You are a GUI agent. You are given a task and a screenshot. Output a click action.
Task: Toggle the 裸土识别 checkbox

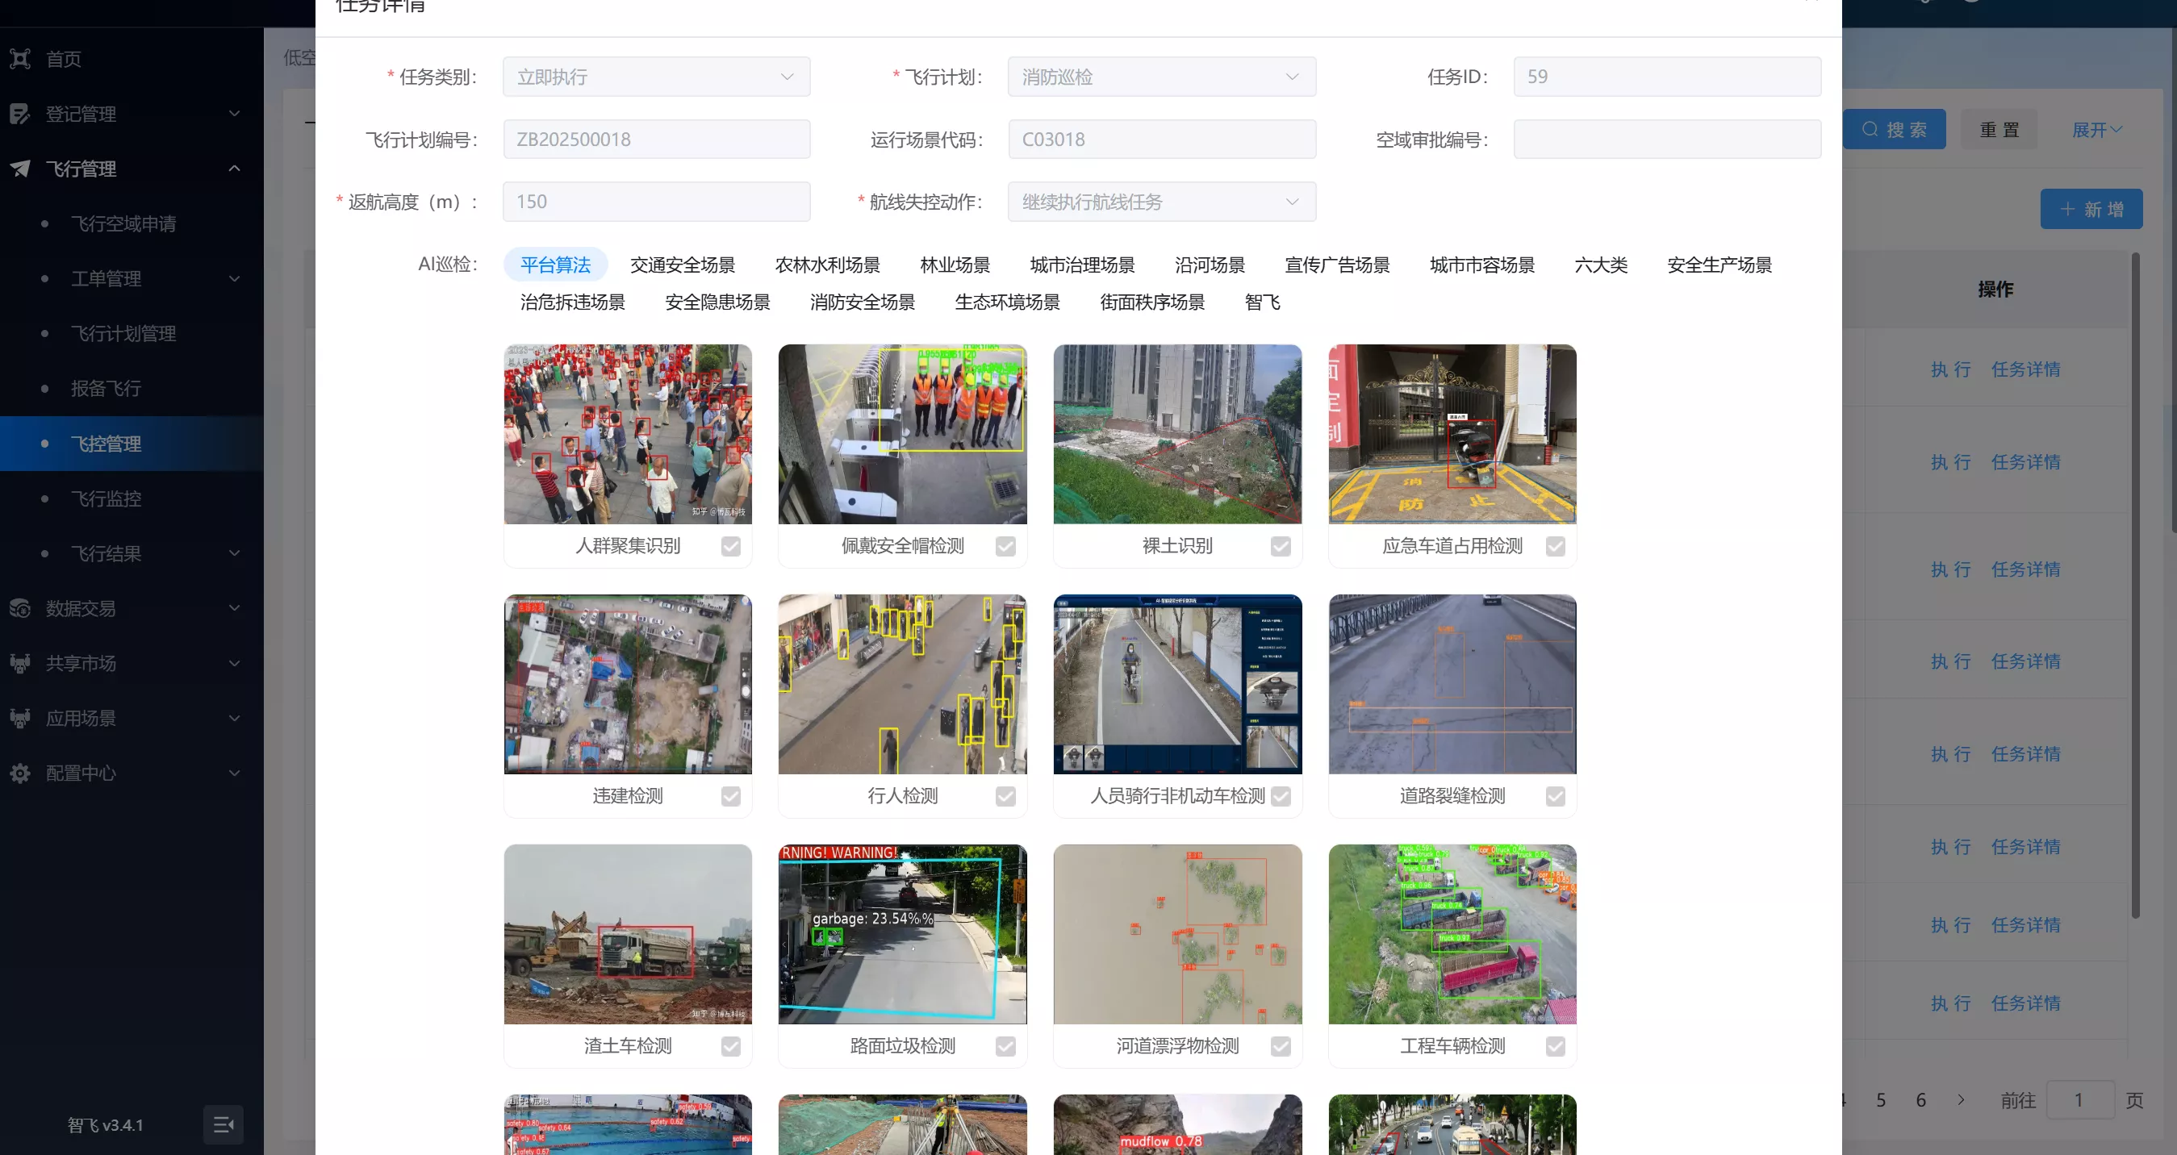click(x=1281, y=547)
